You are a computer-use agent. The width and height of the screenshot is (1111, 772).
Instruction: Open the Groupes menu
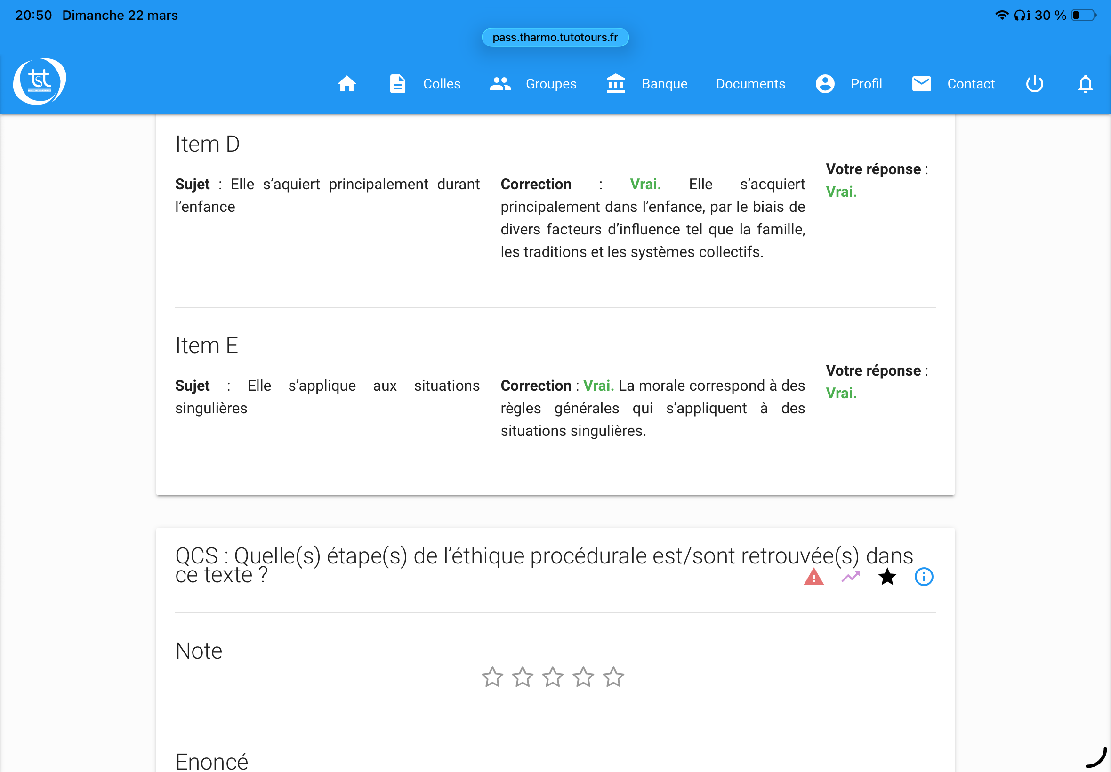tap(550, 84)
